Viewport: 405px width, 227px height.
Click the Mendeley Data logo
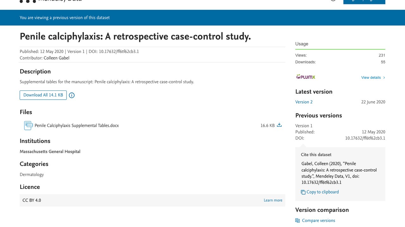[51, 1]
